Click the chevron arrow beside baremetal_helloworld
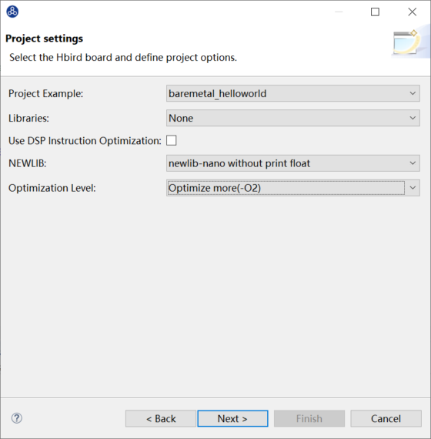This screenshot has width=431, height=439. click(x=413, y=93)
